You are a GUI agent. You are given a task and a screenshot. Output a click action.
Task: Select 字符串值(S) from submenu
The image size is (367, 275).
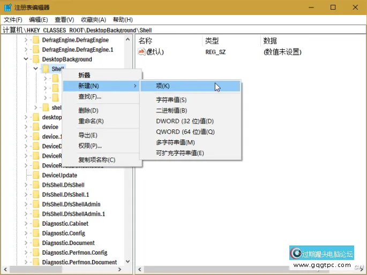pyautogui.click(x=190, y=100)
